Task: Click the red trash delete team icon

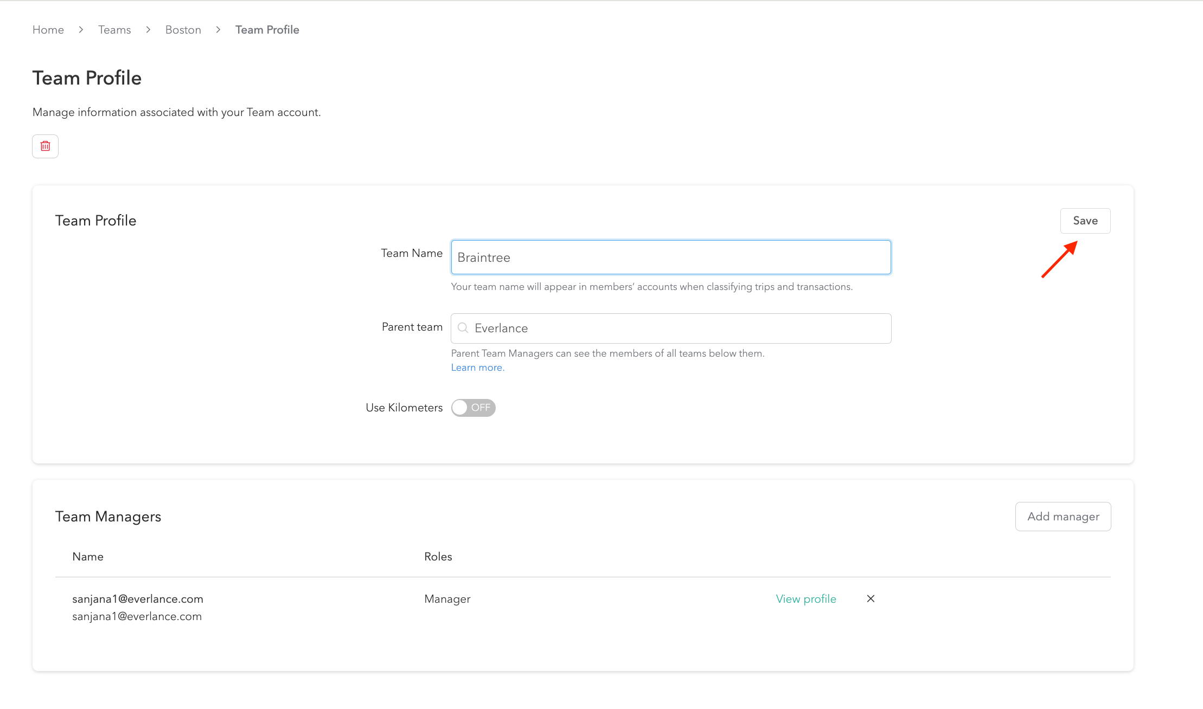Action: pos(45,146)
